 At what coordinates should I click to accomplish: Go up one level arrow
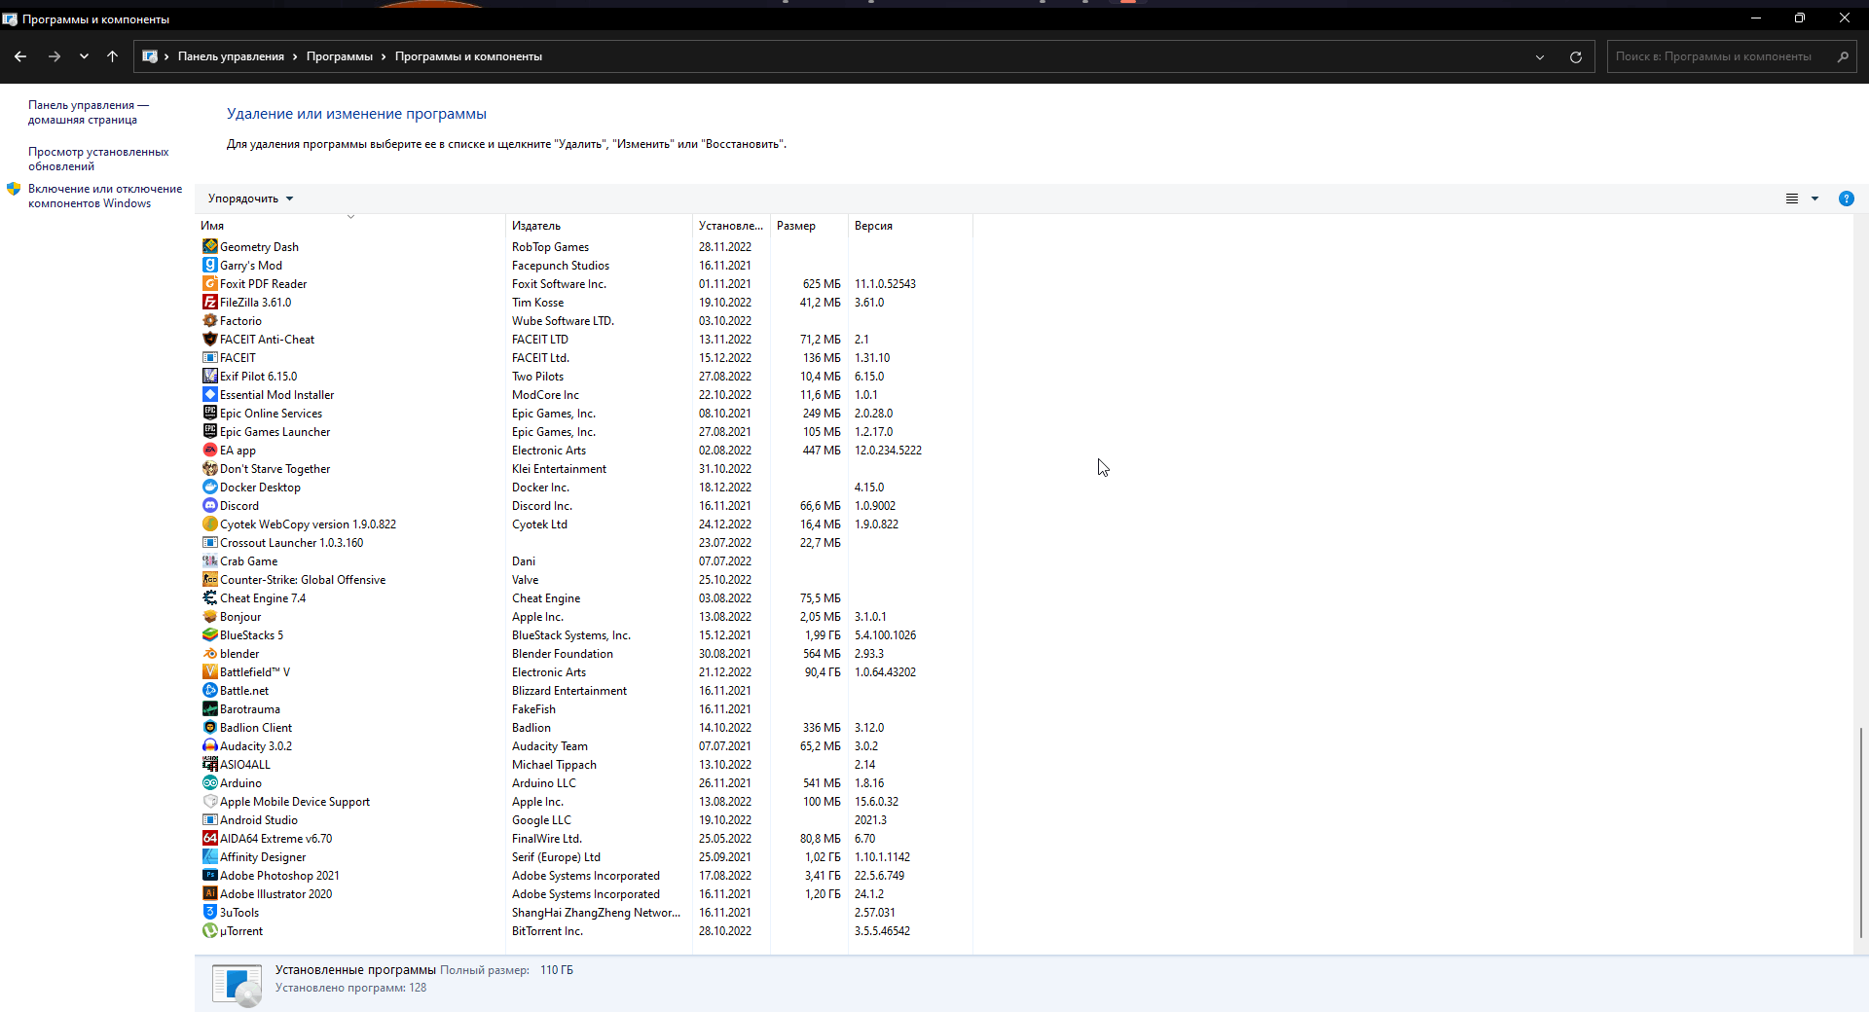[x=112, y=56]
